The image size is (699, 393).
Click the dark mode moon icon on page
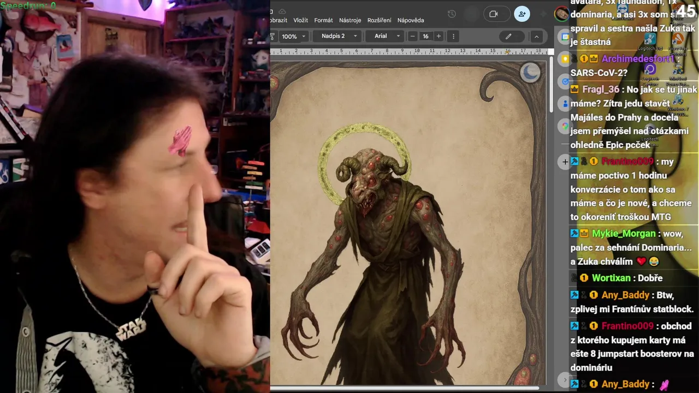529,72
